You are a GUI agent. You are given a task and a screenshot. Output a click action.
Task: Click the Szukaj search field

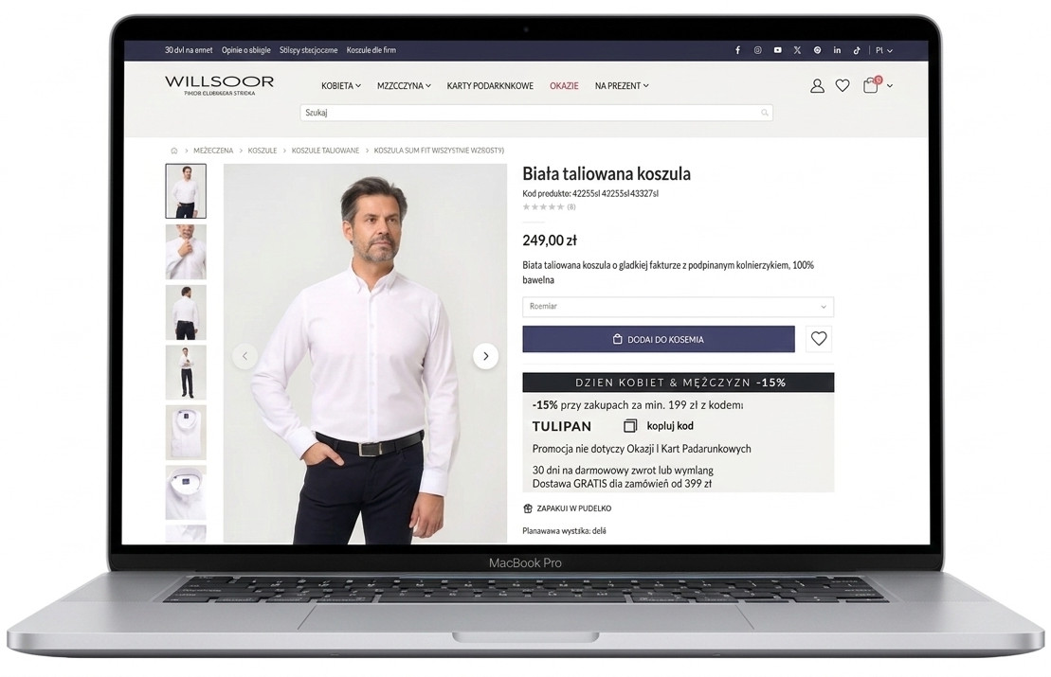coord(535,113)
